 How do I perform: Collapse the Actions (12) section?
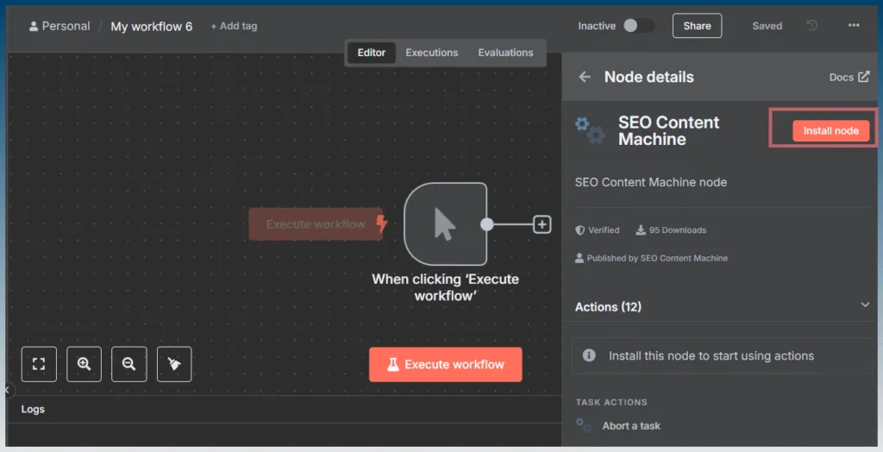pos(865,304)
